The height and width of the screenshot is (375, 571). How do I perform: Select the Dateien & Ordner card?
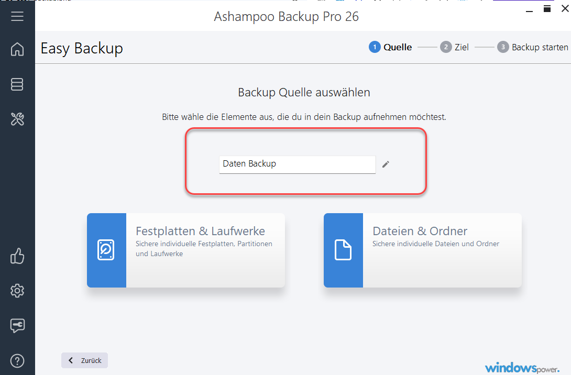click(422, 250)
